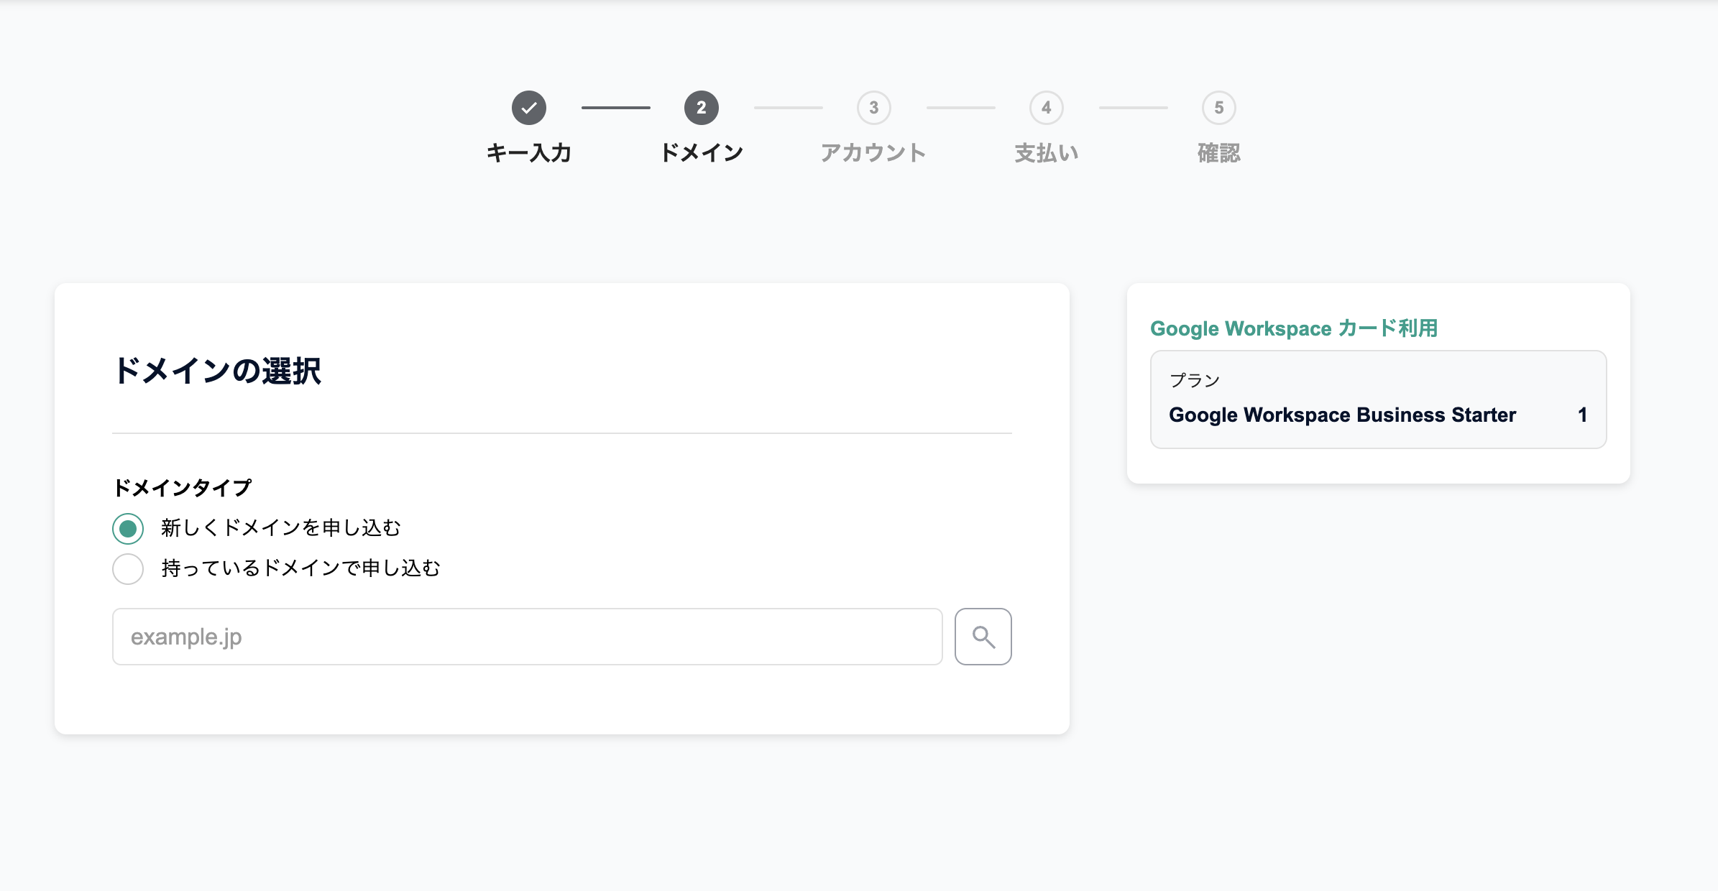The width and height of the screenshot is (1718, 891).
Task: Click step 5 circle for 確認
Action: pos(1219,108)
